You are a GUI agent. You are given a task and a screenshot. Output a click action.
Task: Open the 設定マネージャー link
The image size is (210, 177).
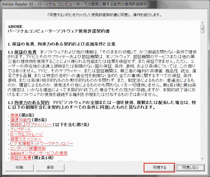pyautogui.click(x=26, y=139)
